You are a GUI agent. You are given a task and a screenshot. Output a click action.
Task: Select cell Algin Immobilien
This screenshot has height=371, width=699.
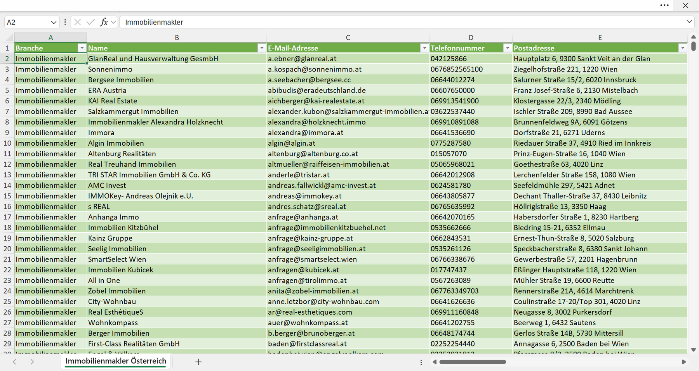(177, 143)
